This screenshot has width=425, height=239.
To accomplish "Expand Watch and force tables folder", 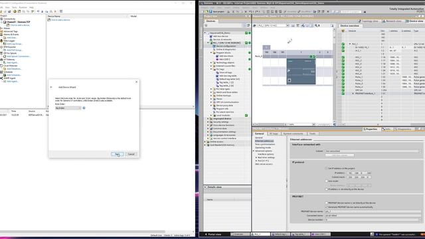I will [x=211, y=92].
